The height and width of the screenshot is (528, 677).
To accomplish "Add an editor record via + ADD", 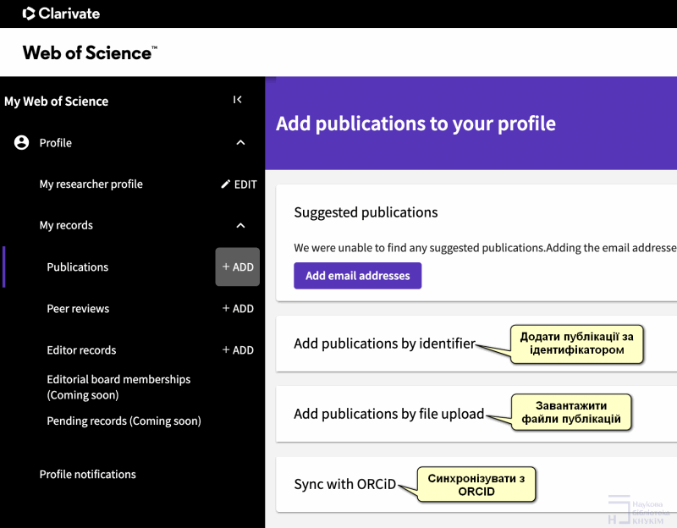I will [238, 350].
